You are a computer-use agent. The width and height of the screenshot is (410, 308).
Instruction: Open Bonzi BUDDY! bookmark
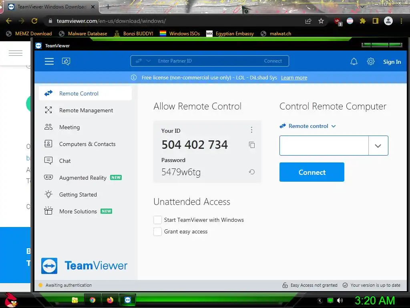point(134,34)
